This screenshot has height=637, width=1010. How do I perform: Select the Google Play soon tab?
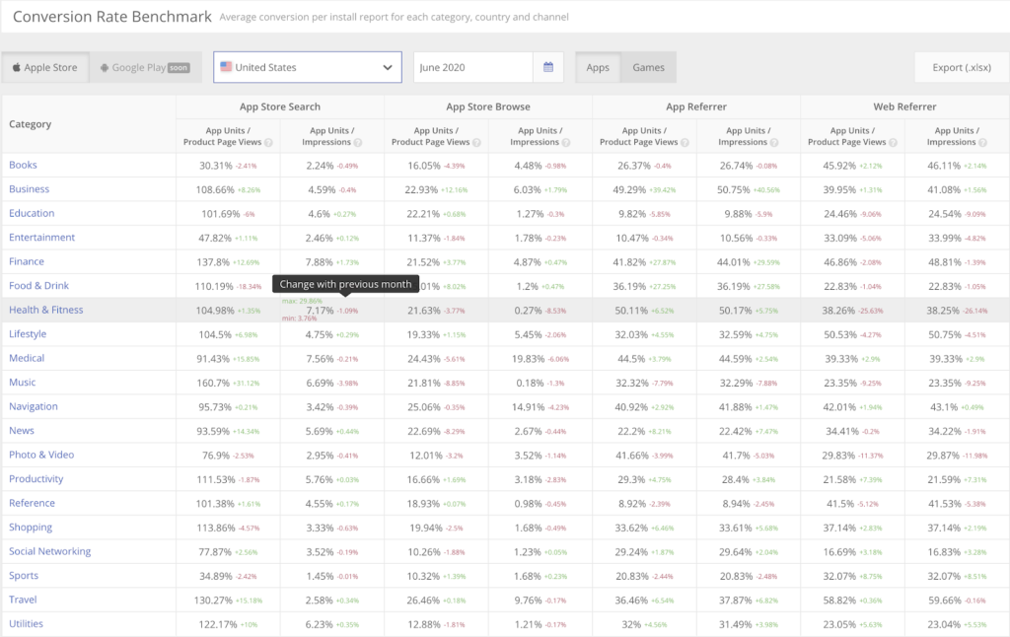pyautogui.click(x=145, y=67)
